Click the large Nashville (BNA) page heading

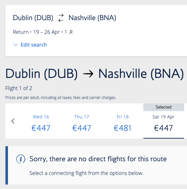tap(141, 74)
